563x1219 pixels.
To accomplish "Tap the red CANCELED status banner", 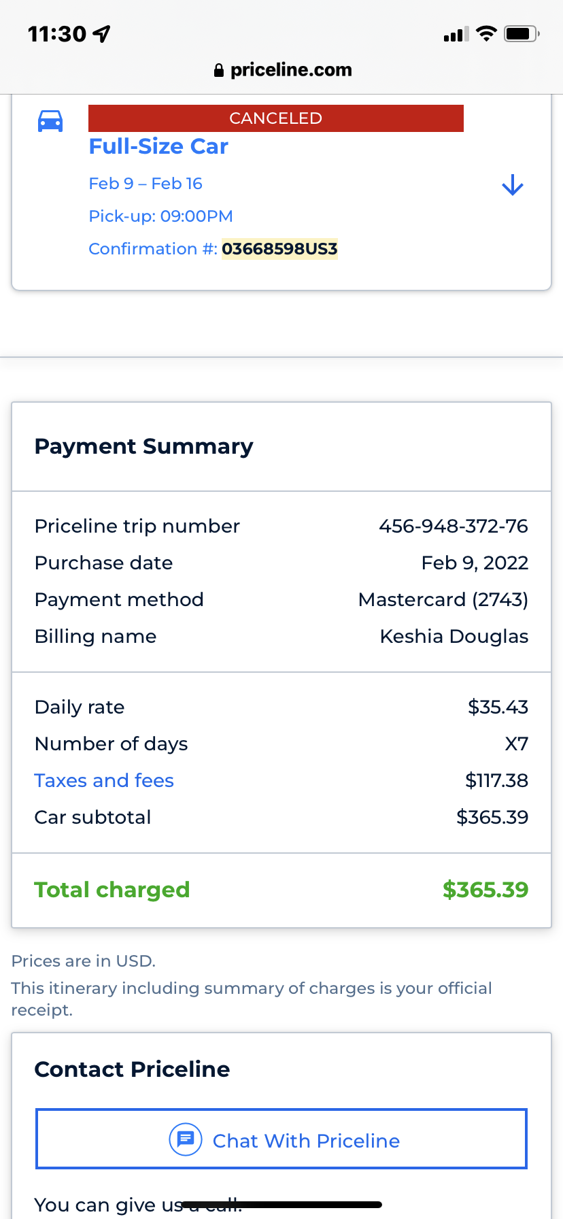I will (x=275, y=118).
